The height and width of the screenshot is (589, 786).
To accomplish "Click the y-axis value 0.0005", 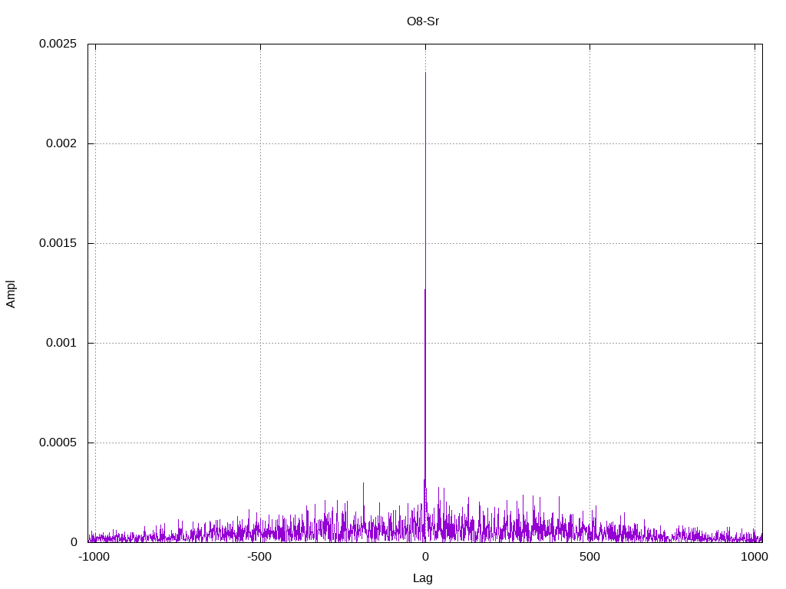I will (x=58, y=443).
